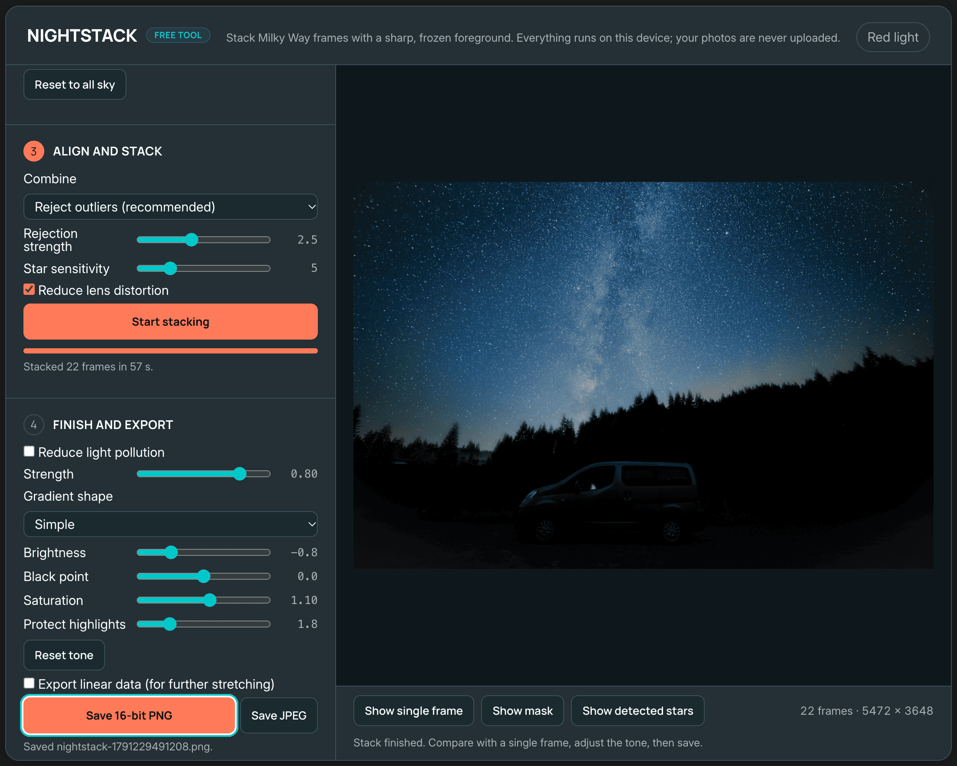957x766 pixels.
Task: Click the ALIGN AND STACK heading
Action: click(x=107, y=152)
